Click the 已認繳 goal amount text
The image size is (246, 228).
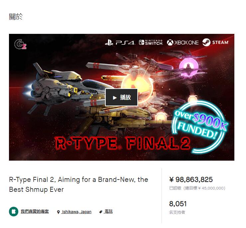tap(197, 188)
